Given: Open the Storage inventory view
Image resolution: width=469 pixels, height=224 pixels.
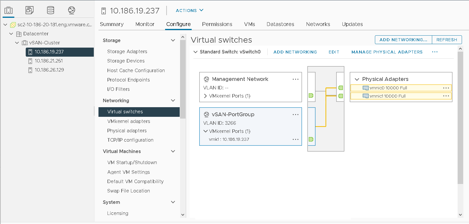Looking at the screenshot, I should point(51,10).
